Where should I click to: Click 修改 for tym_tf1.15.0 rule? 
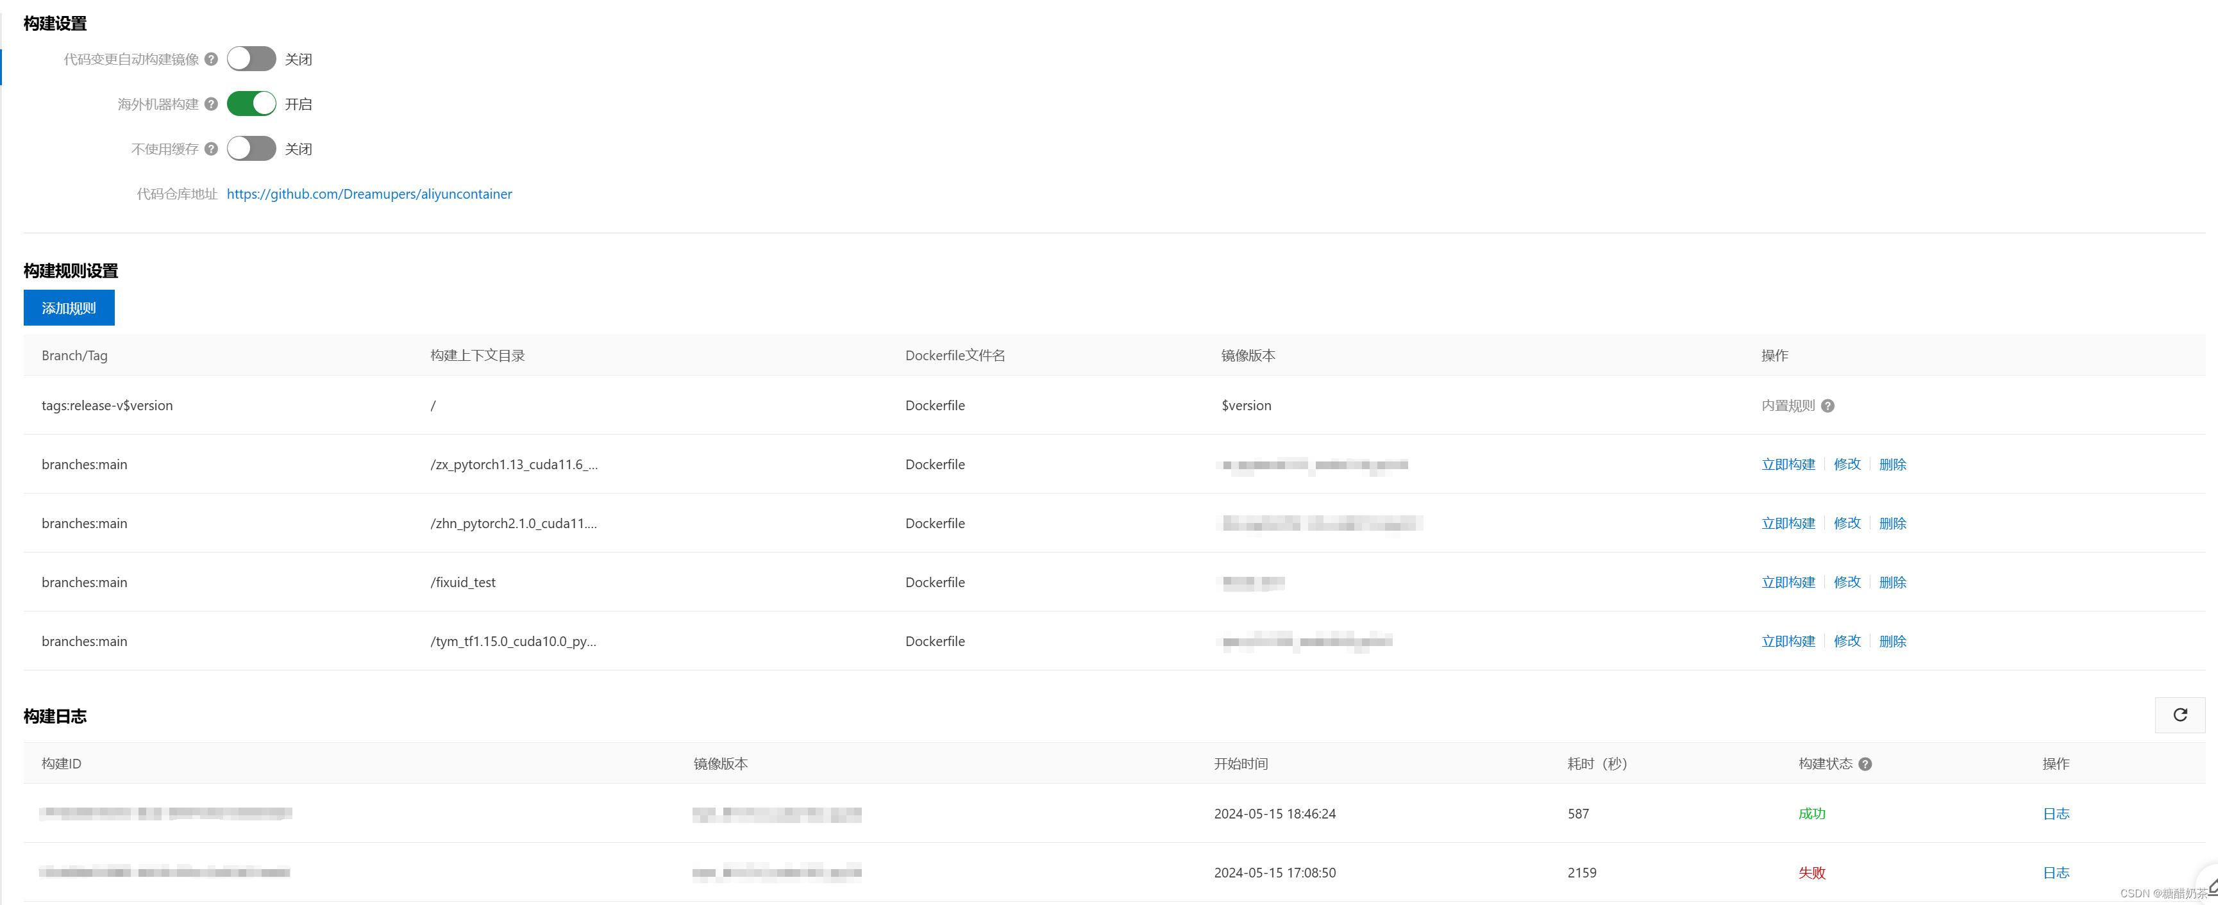(1847, 642)
